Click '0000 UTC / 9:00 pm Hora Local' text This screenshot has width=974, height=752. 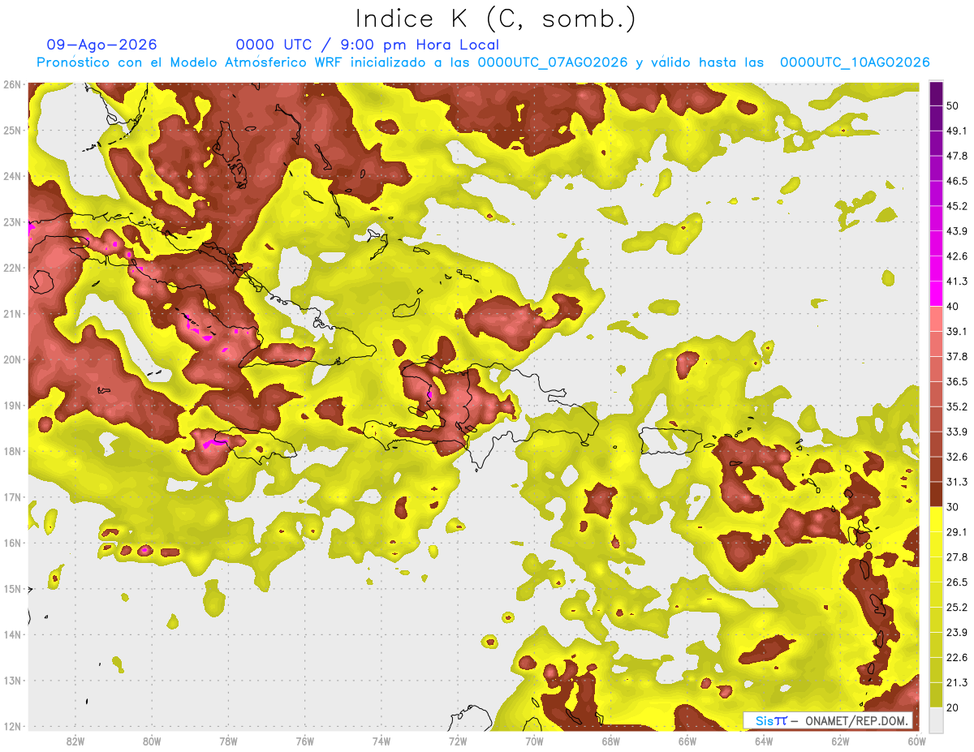(x=368, y=45)
